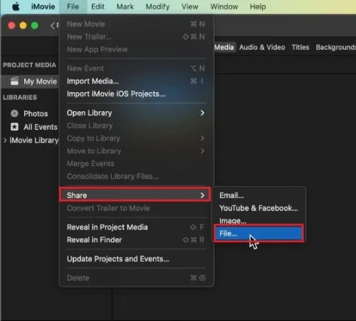Click the disabled New Trailer... item
The width and height of the screenshot is (356, 321).
(x=136, y=36)
